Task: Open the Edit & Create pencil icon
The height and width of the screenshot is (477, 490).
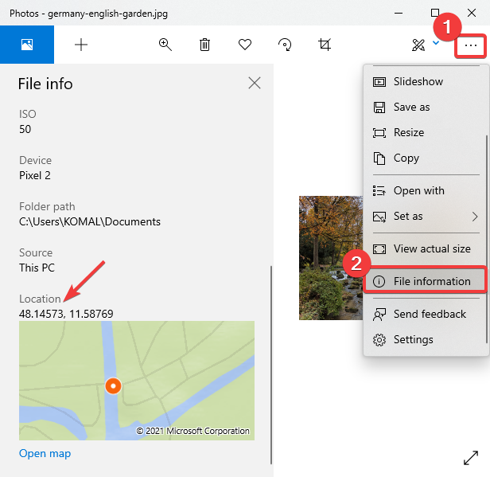Action: 418,45
